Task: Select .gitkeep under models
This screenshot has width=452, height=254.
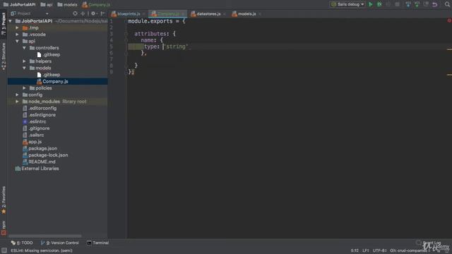Action: pyautogui.click(x=49, y=75)
